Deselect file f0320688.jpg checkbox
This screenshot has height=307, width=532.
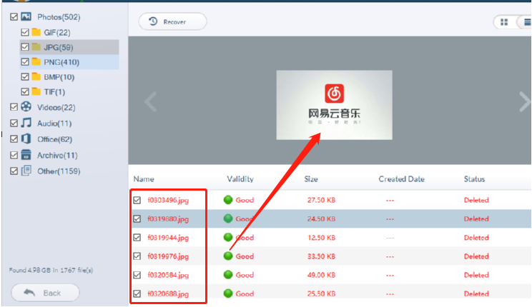[137, 293]
